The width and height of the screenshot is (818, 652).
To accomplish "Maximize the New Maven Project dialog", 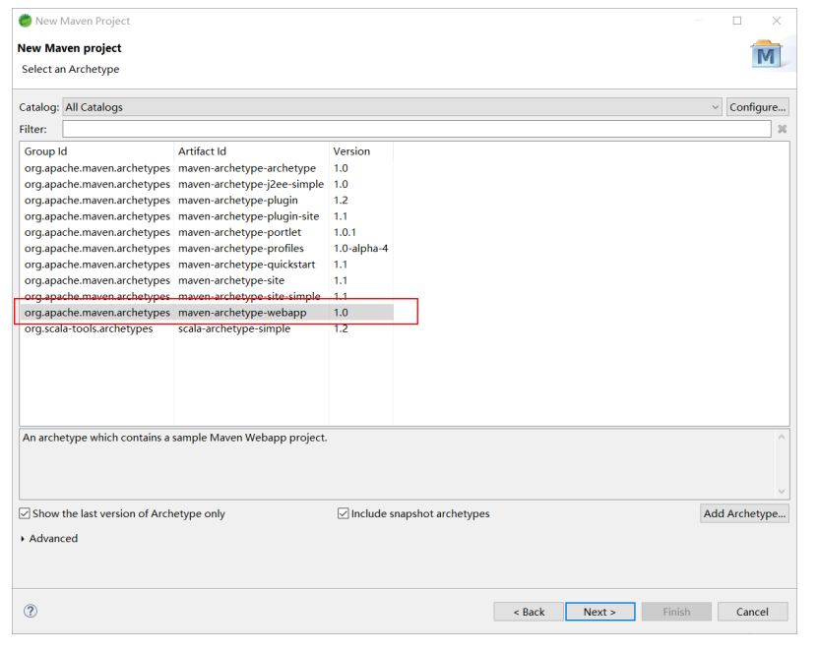I will click(737, 21).
